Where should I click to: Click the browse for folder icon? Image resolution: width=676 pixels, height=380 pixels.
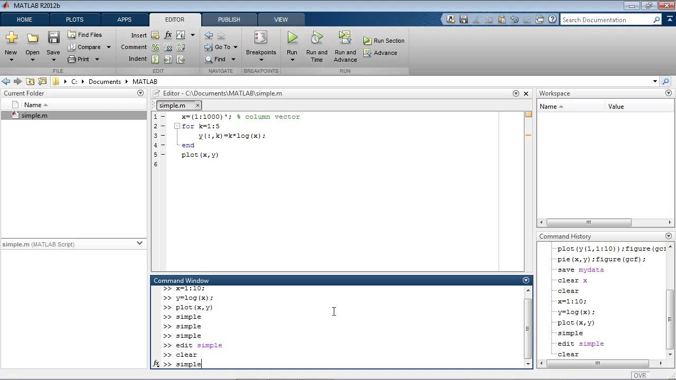click(42, 81)
